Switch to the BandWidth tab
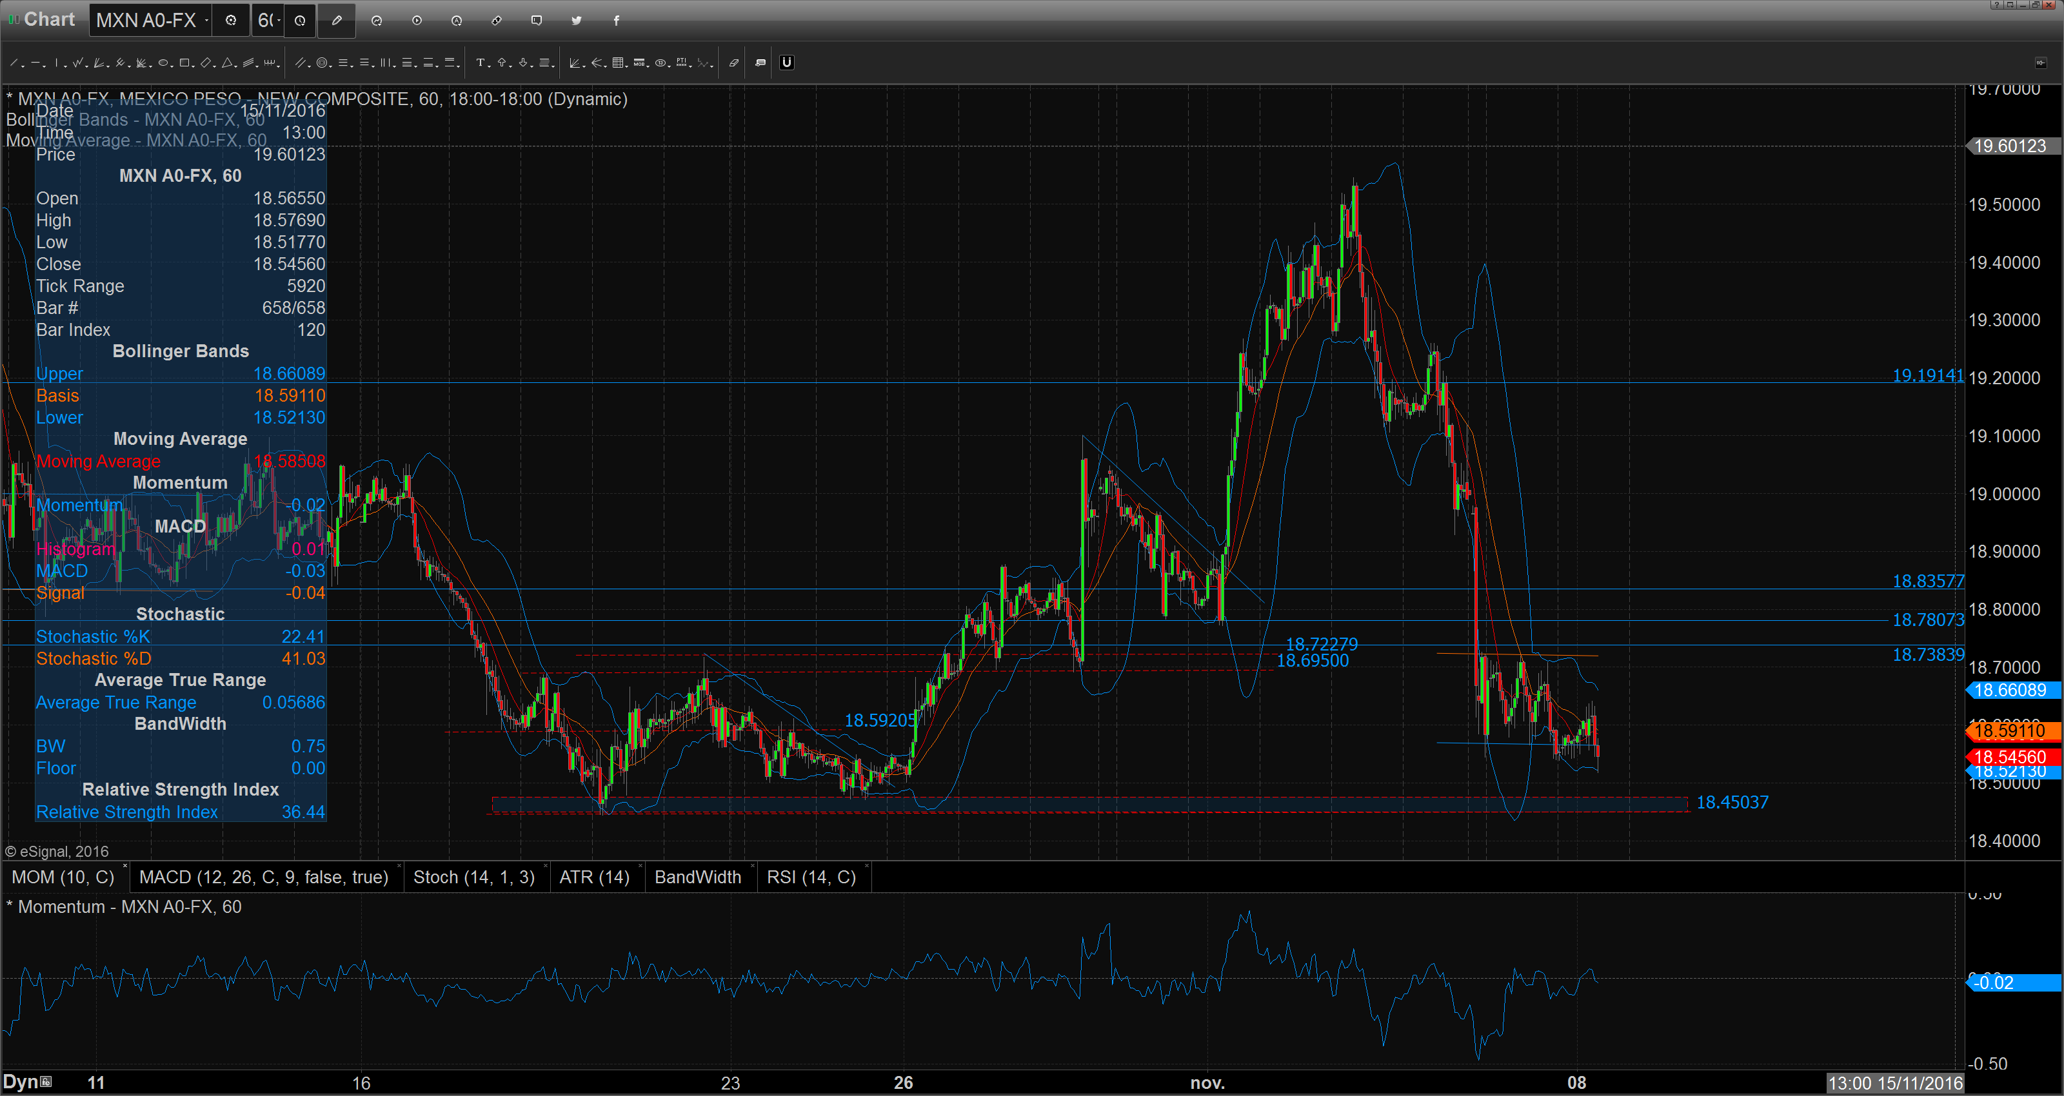This screenshot has height=1096, width=2064. 698,877
